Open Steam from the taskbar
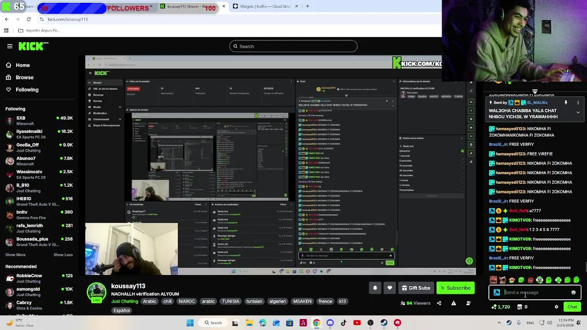The height and width of the screenshot is (330, 587). click(384, 323)
